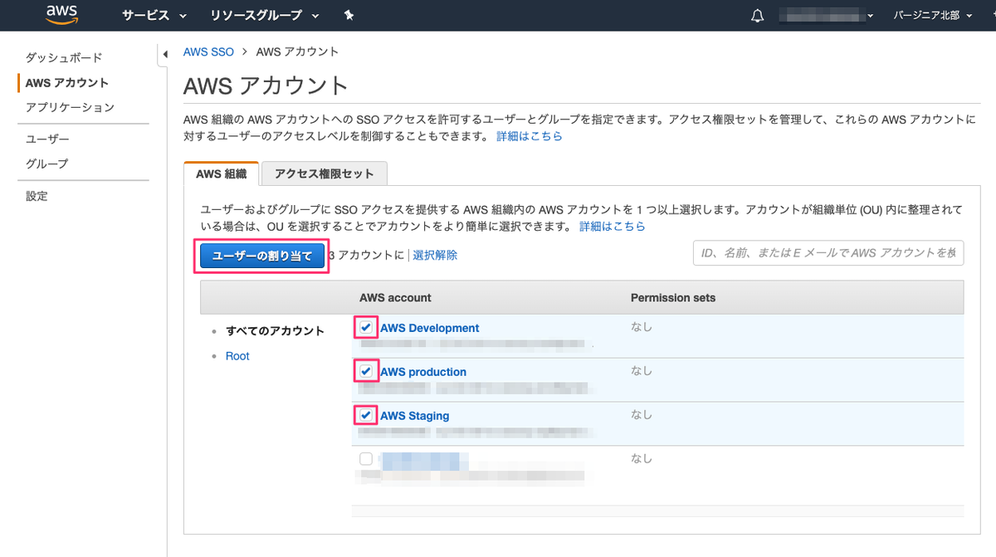Check the unselected fourth account checkbox
This screenshot has width=996, height=557.
coord(366,459)
